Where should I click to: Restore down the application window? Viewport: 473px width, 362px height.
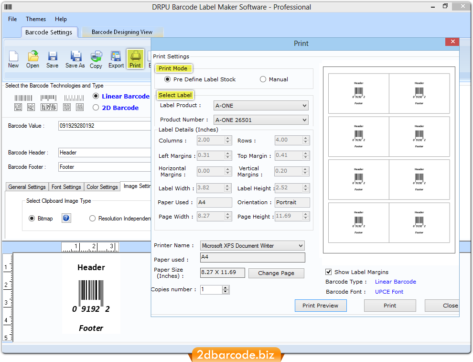click(445, 6)
